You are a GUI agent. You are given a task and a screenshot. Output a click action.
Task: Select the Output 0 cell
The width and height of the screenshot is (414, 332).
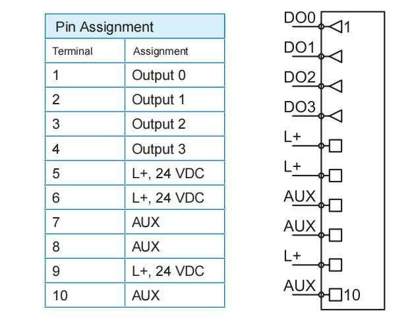pyautogui.click(x=175, y=75)
